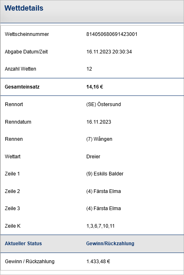Viewport: 184px width, 275px height.
Task: Click the Rennort value (SE) Östersund
Action: tap(103, 104)
